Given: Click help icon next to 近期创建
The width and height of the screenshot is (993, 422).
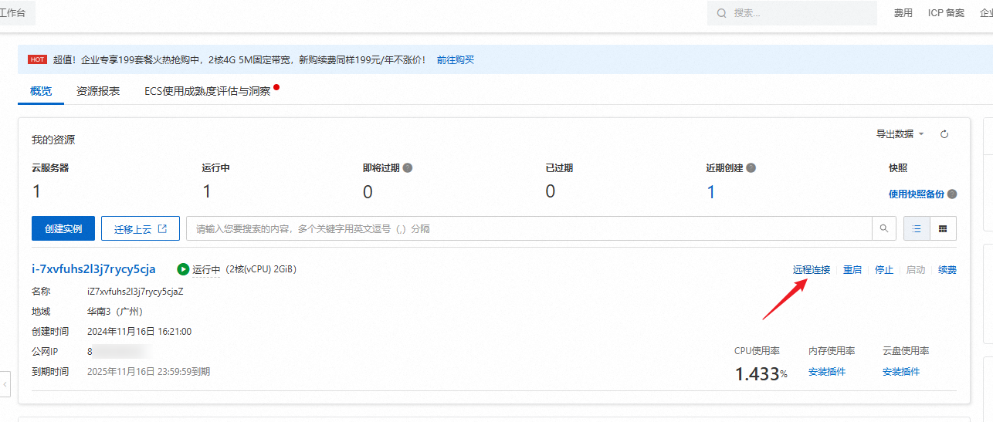Looking at the screenshot, I should click(x=751, y=167).
